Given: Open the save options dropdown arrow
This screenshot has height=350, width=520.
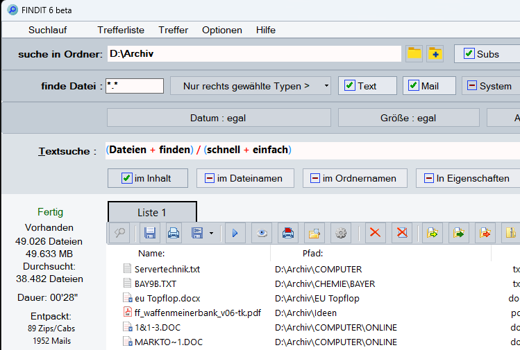Looking at the screenshot, I should click(211, 234).
